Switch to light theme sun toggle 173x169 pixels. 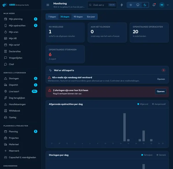point(131,5)
